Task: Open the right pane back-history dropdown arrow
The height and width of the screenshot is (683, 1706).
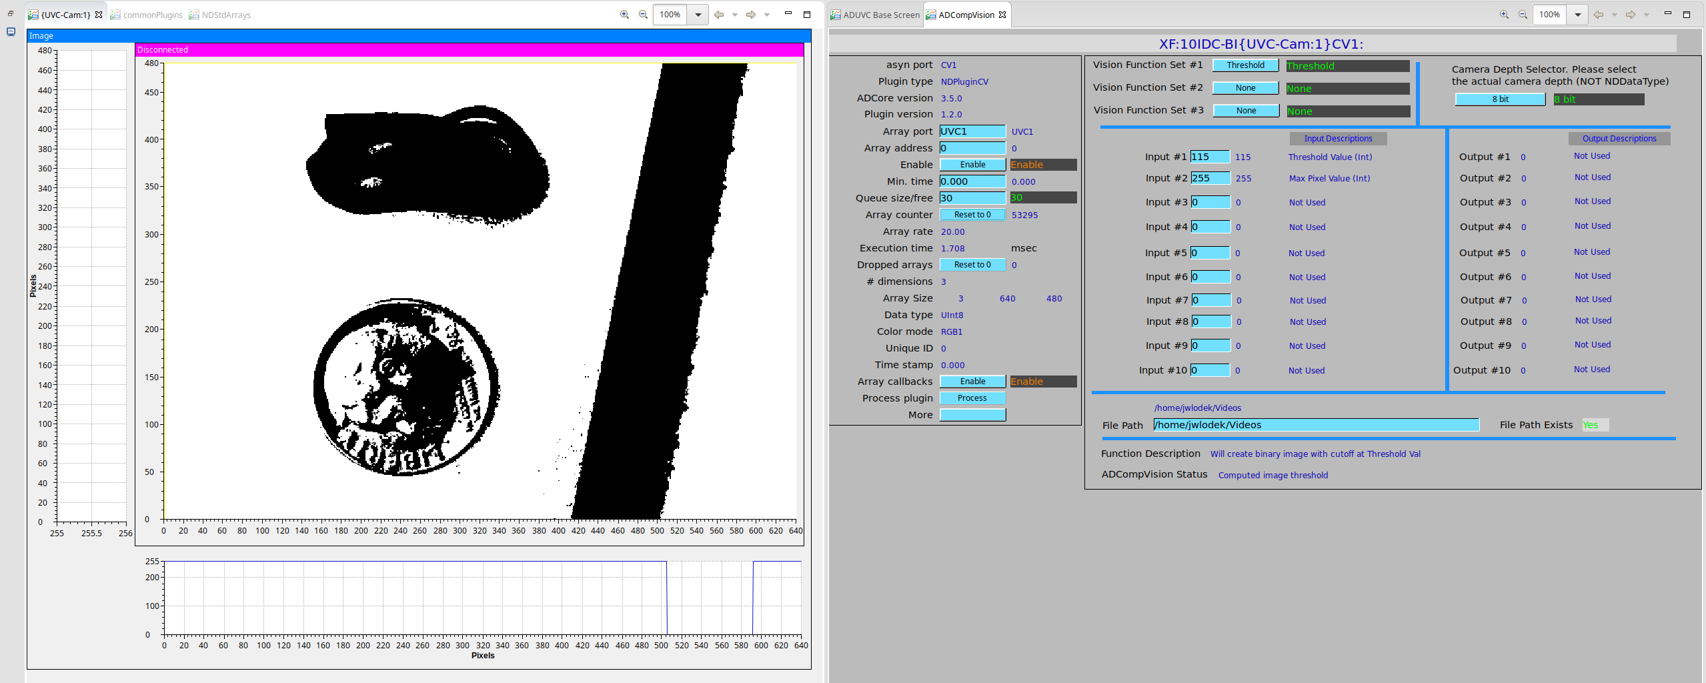Action: [x=1614, y=15]
